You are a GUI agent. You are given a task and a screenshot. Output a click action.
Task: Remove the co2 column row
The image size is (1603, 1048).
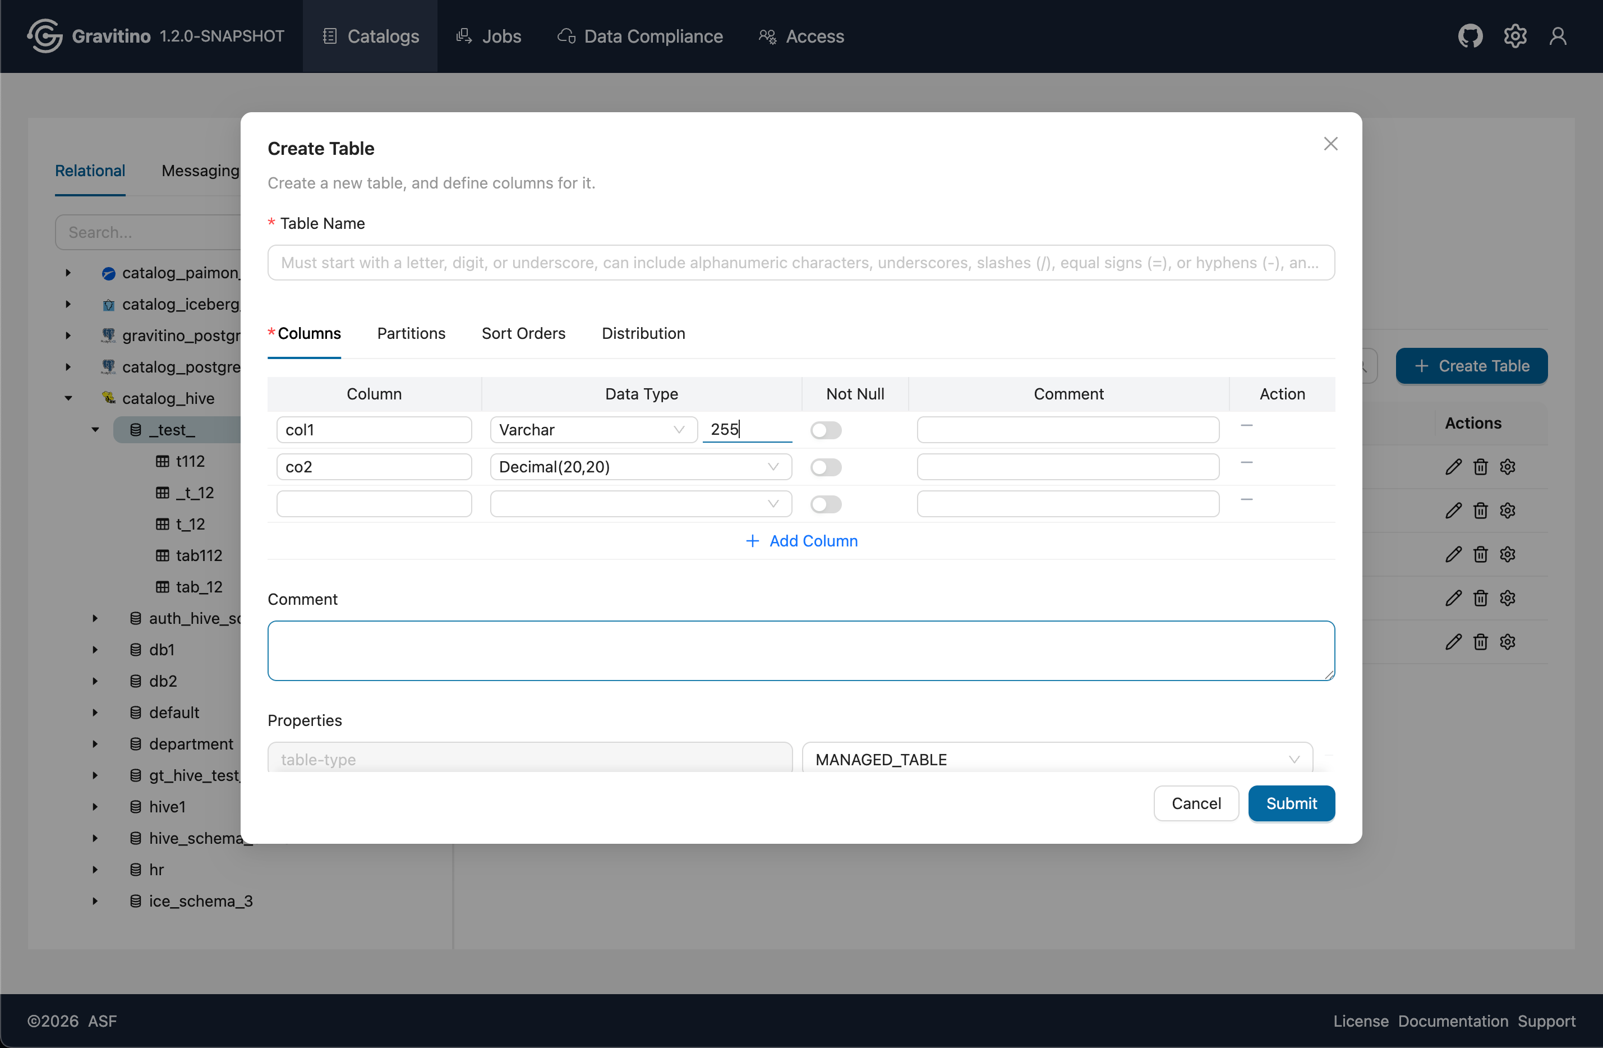(1246, 463)
